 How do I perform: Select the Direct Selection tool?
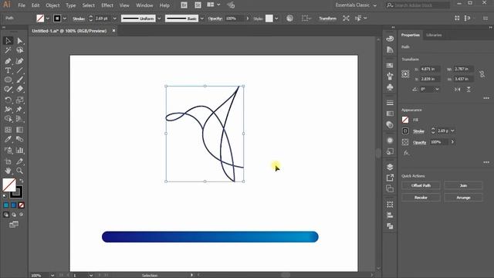click(19, 41)
